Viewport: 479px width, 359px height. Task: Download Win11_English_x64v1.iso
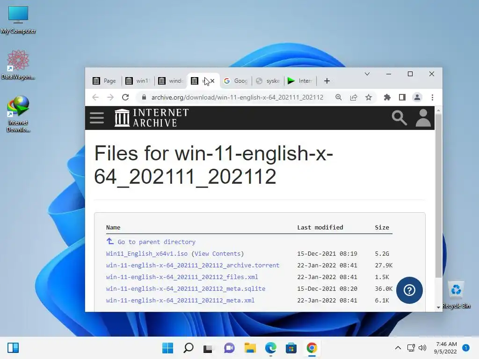point(146,254)
